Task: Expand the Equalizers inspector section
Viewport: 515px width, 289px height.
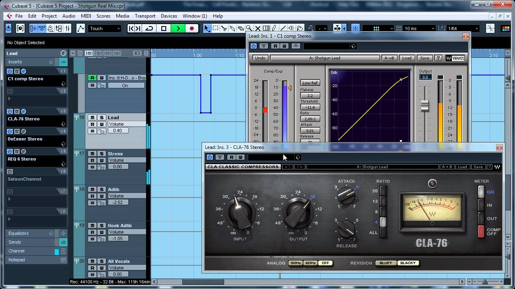Action: pyautogui.click(x=18, y=233)
